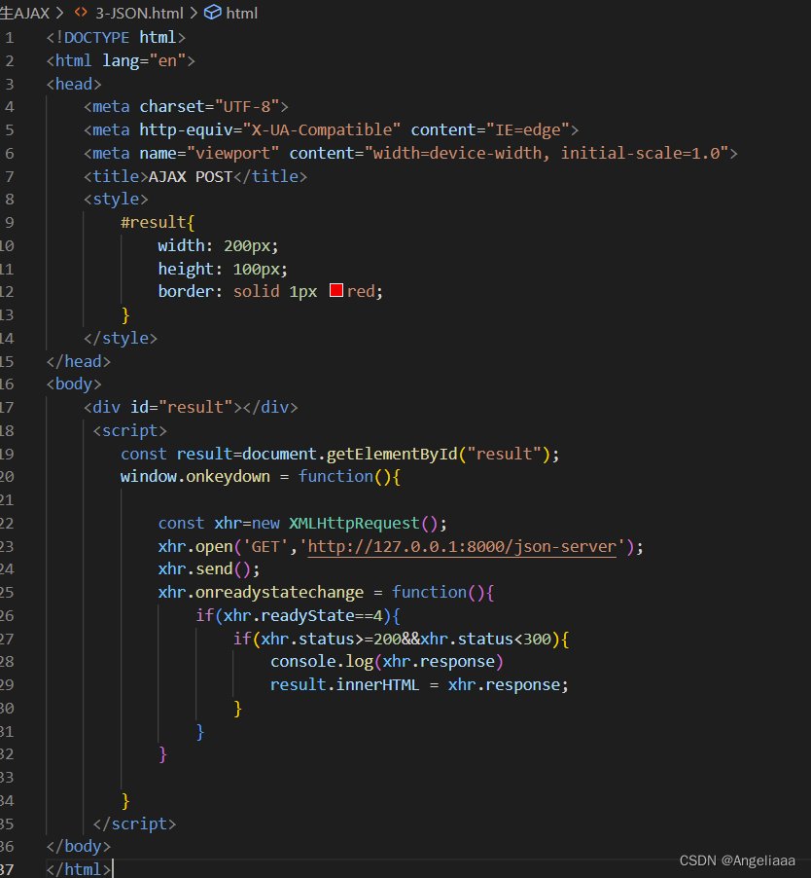
Task: Click the AJAX folder breadcrumb
Action: click(24, 13)
